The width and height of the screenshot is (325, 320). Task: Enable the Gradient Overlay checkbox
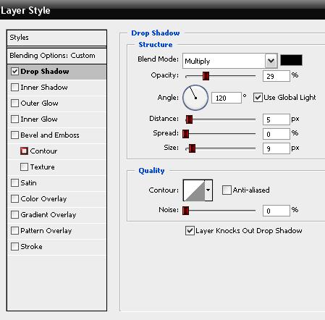14,215
